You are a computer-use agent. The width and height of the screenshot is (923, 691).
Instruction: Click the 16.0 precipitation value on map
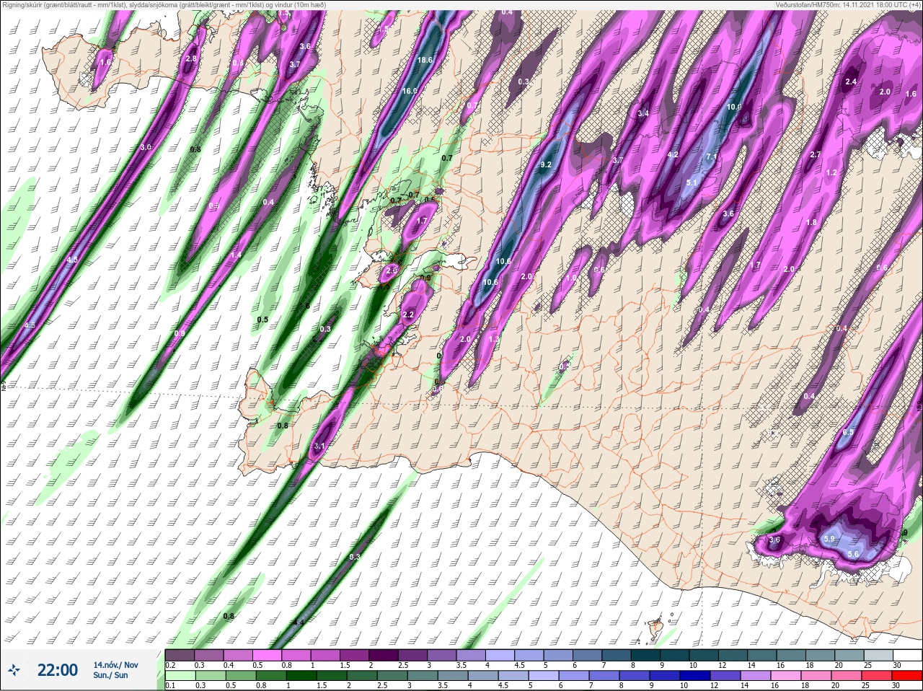(x=410, y=91)
